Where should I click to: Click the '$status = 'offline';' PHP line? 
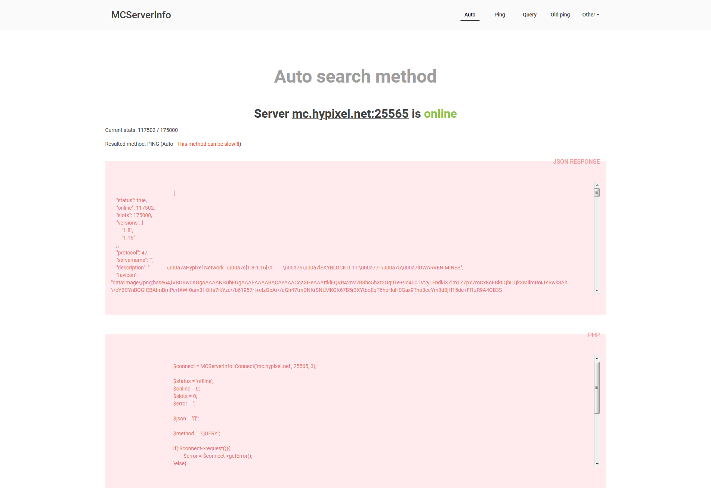193,381
